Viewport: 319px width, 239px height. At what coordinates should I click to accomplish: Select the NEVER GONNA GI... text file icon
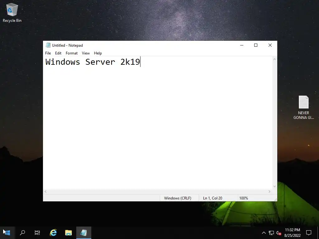coord(303,107)
